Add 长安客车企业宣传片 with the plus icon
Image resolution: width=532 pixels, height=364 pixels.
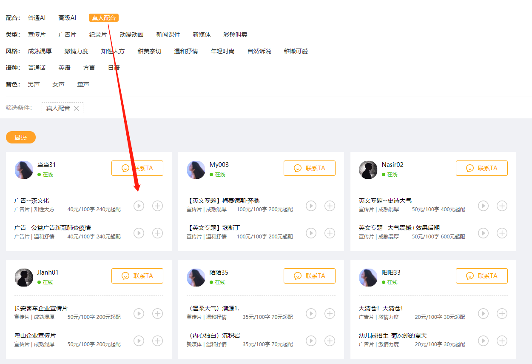(157, 313)
